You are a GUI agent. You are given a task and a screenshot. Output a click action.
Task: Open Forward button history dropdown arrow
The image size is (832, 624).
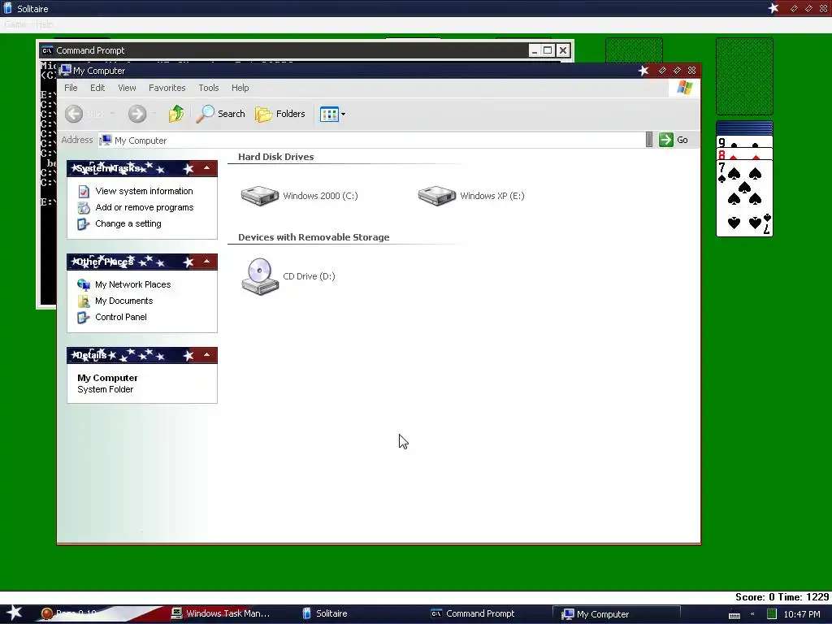tap(154, 114)
